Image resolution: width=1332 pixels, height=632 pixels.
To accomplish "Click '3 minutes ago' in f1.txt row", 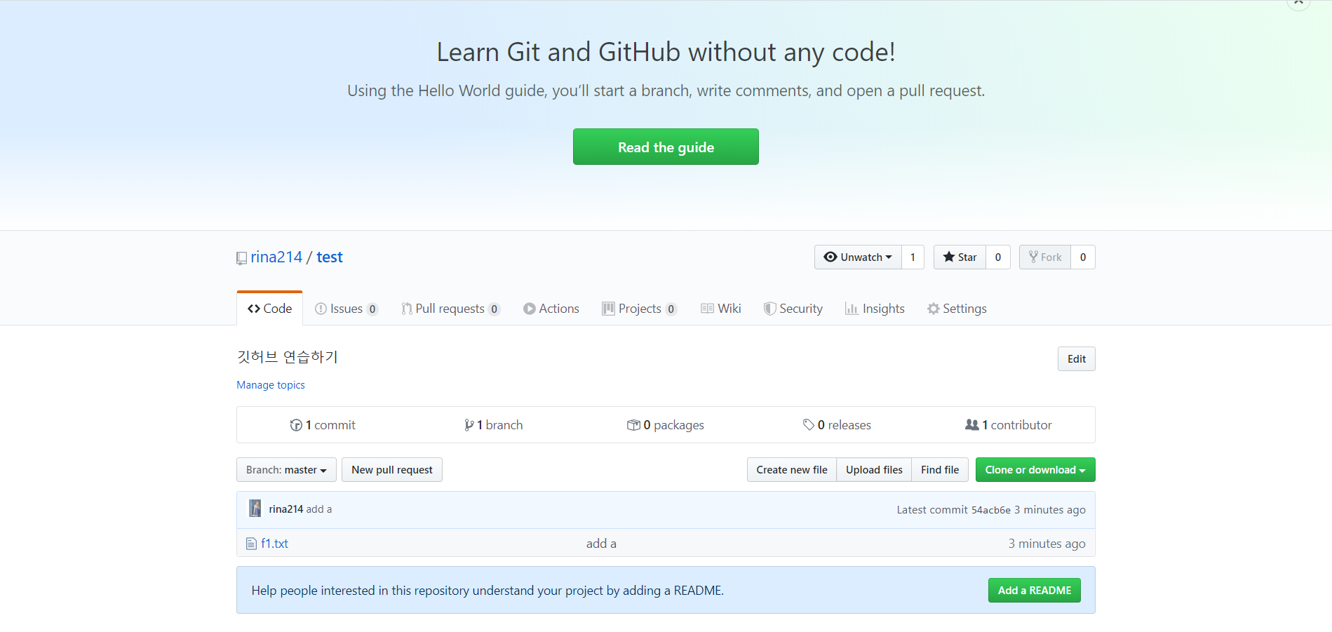I will click(1047, 544).
